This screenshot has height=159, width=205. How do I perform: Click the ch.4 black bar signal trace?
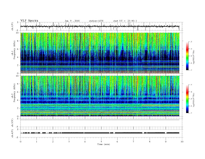(x=100, y=133)
